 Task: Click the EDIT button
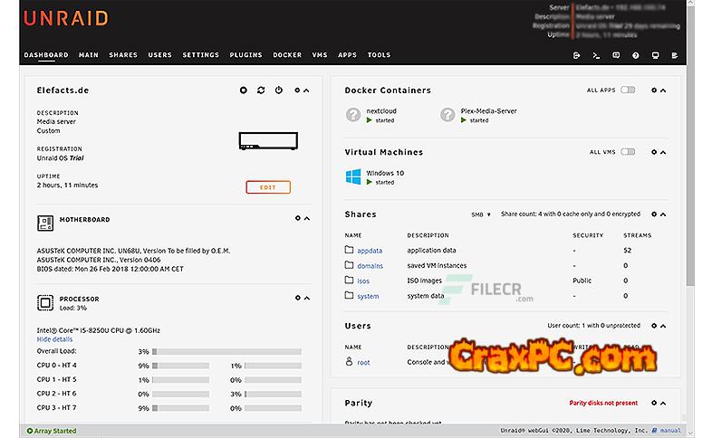268,187
